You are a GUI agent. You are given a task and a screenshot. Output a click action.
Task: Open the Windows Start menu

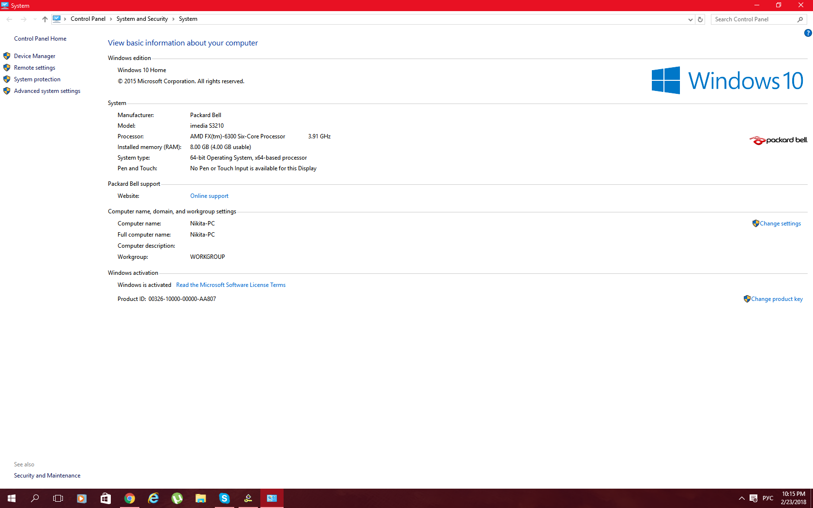click(x=12, y=498)
